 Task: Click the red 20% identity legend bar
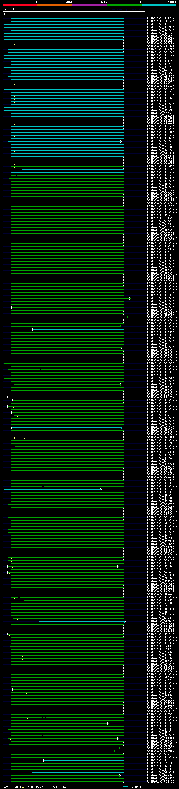tap(20, 5)
